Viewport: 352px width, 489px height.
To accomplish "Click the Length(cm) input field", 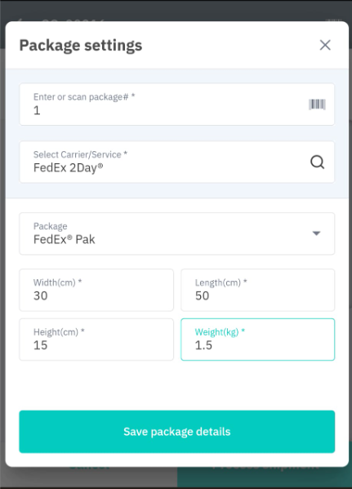I will (258, 290).
